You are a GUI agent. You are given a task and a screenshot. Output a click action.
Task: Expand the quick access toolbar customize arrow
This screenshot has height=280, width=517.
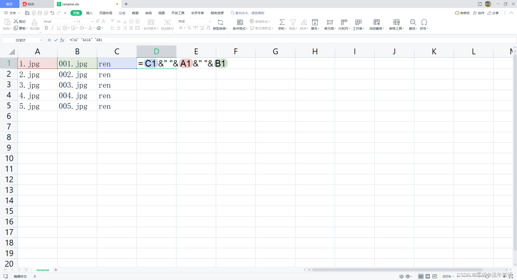pyautogui.click(x=65, y=13)
